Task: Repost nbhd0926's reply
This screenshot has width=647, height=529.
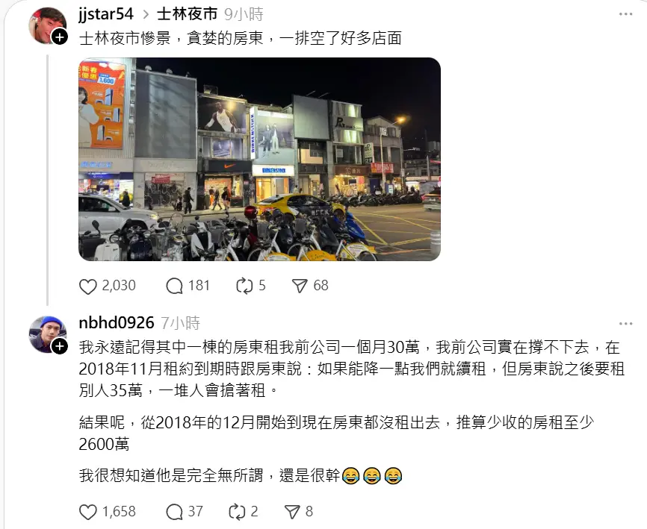Action: (x=238, y=512)
